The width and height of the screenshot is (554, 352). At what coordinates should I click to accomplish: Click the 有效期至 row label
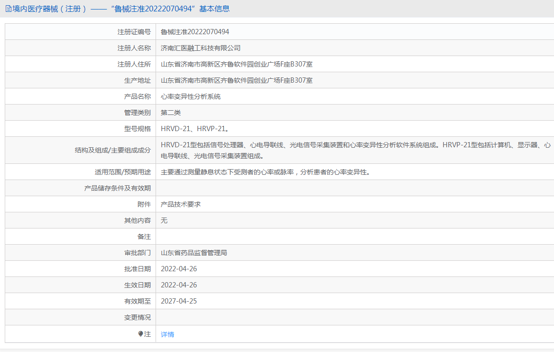click(x=138, y=302)
